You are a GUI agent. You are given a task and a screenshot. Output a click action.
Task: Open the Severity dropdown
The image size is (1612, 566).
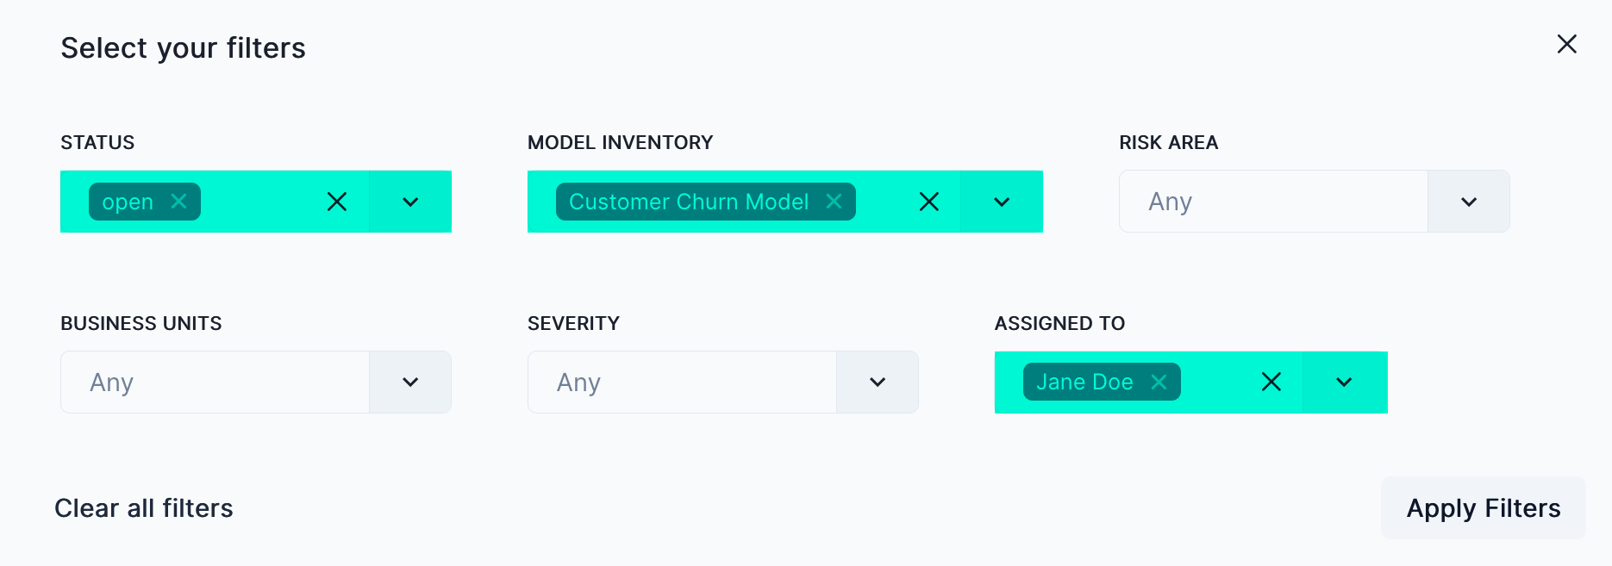878,382
